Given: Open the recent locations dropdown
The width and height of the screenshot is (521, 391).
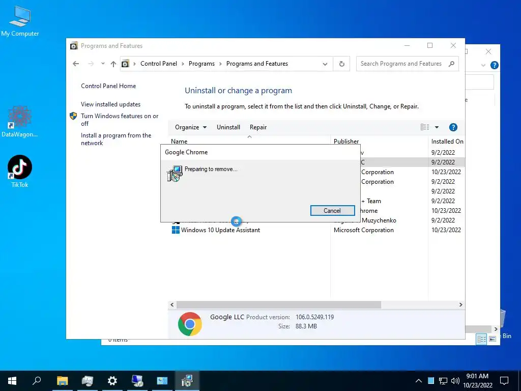Looking at the screenshot, I should [x=103, y=64].
